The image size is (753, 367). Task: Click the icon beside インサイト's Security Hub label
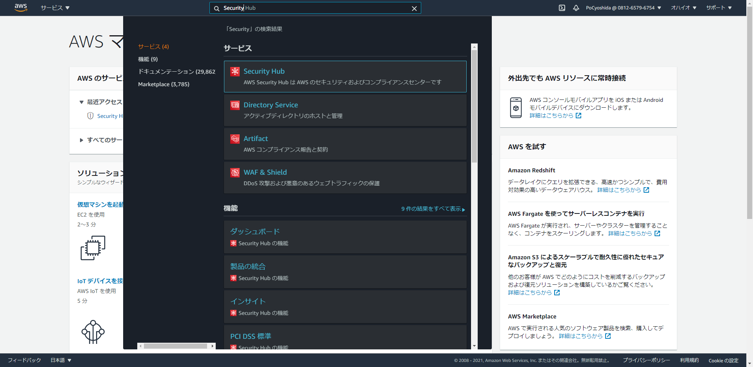[x=233, y=313]
